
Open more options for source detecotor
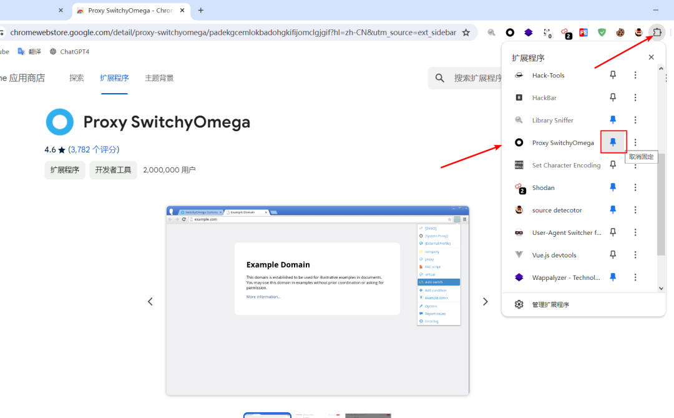[x=635, y=210]
